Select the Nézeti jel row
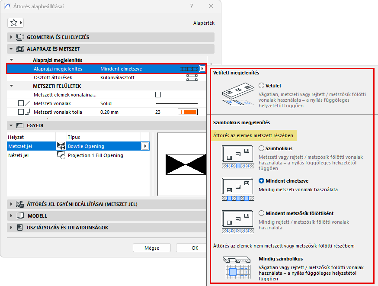The height and width of the screenshot is (286, 378). [x=78, y=155]
